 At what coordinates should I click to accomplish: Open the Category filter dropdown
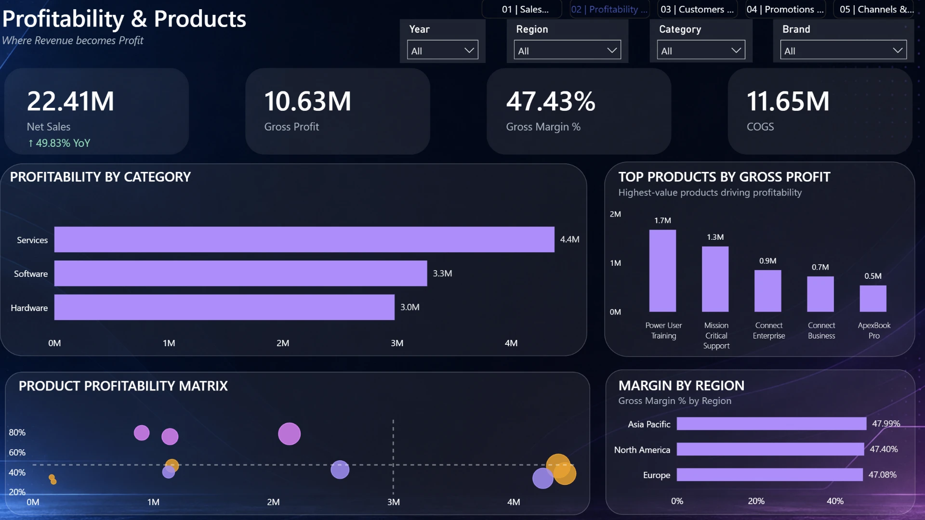[x=701, y=50]
